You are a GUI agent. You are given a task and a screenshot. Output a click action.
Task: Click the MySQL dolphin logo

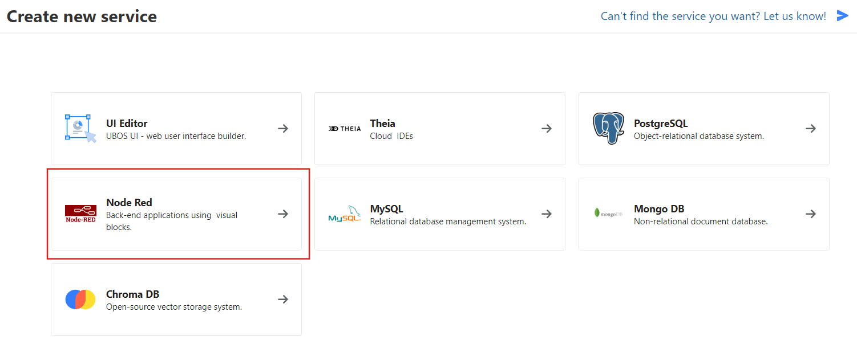[345, 214]
